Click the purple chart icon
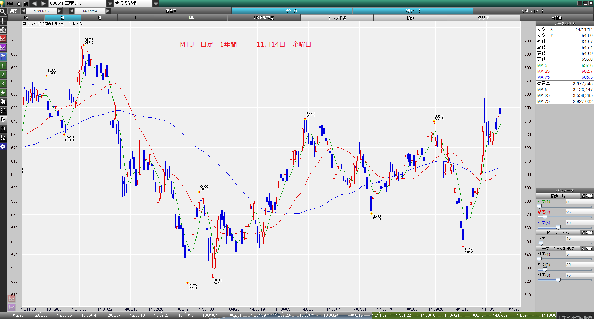 pyautogui.click(x=3, y=48)
